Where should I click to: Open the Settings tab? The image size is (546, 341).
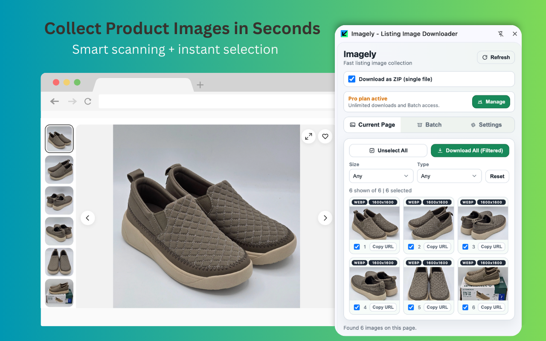[x=486, y=124]
